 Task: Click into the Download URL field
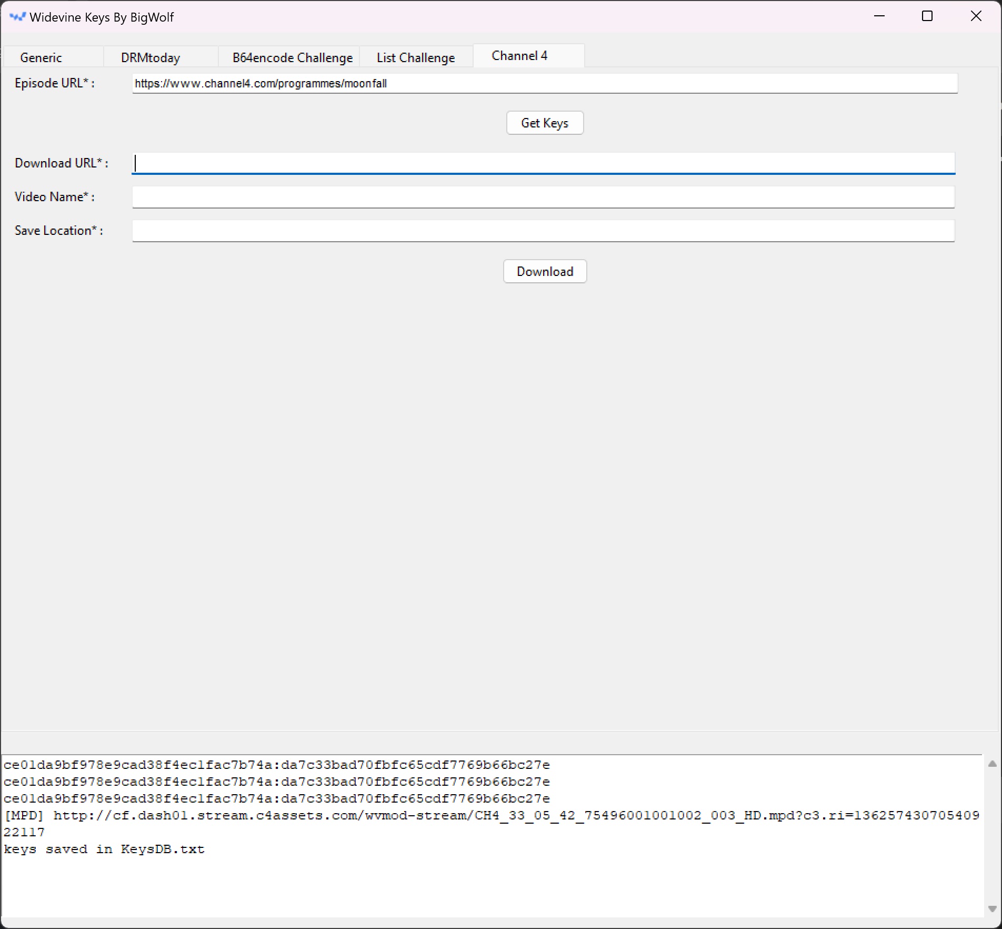tap(543, 163)
